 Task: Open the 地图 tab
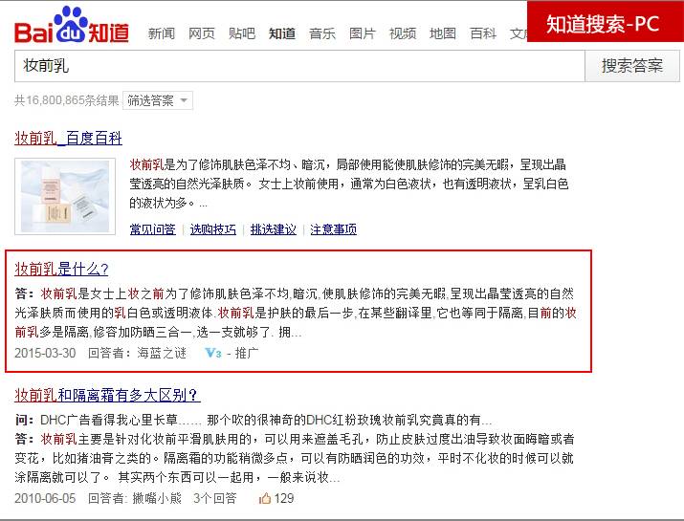click(x=443, y=33)
